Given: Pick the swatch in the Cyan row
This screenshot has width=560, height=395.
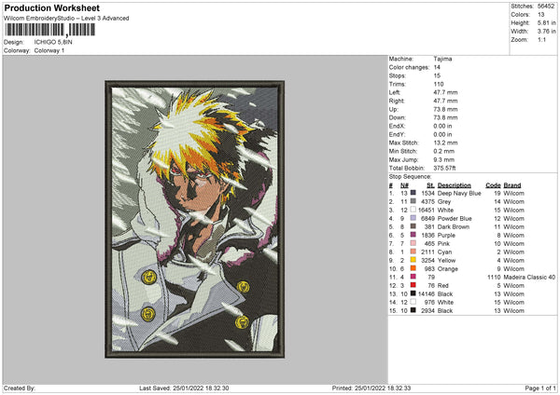Looking at the screenshot, I should tap(413, 252).
